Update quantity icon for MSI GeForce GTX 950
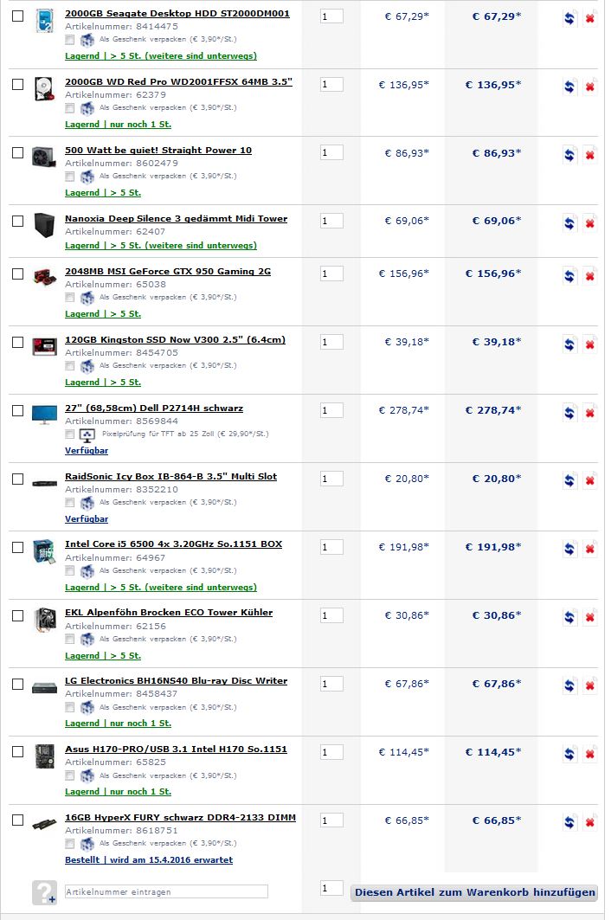 (x=569, y=276)
